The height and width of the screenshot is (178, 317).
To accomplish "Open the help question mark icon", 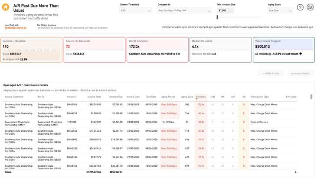I will click(300, 7).
